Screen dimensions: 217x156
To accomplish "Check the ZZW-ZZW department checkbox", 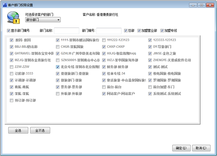I will click(12, 67).
